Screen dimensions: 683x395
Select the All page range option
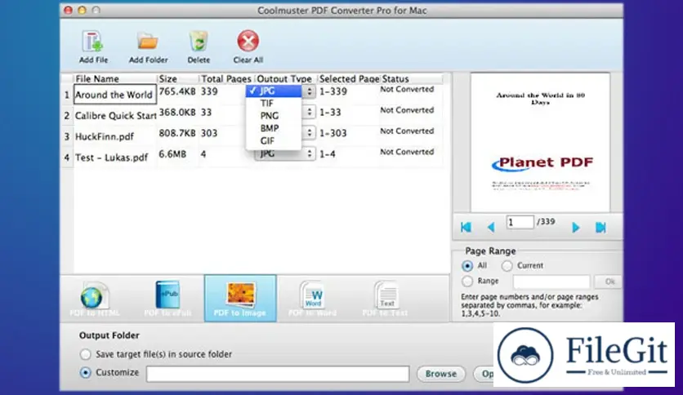click(467, 266)
